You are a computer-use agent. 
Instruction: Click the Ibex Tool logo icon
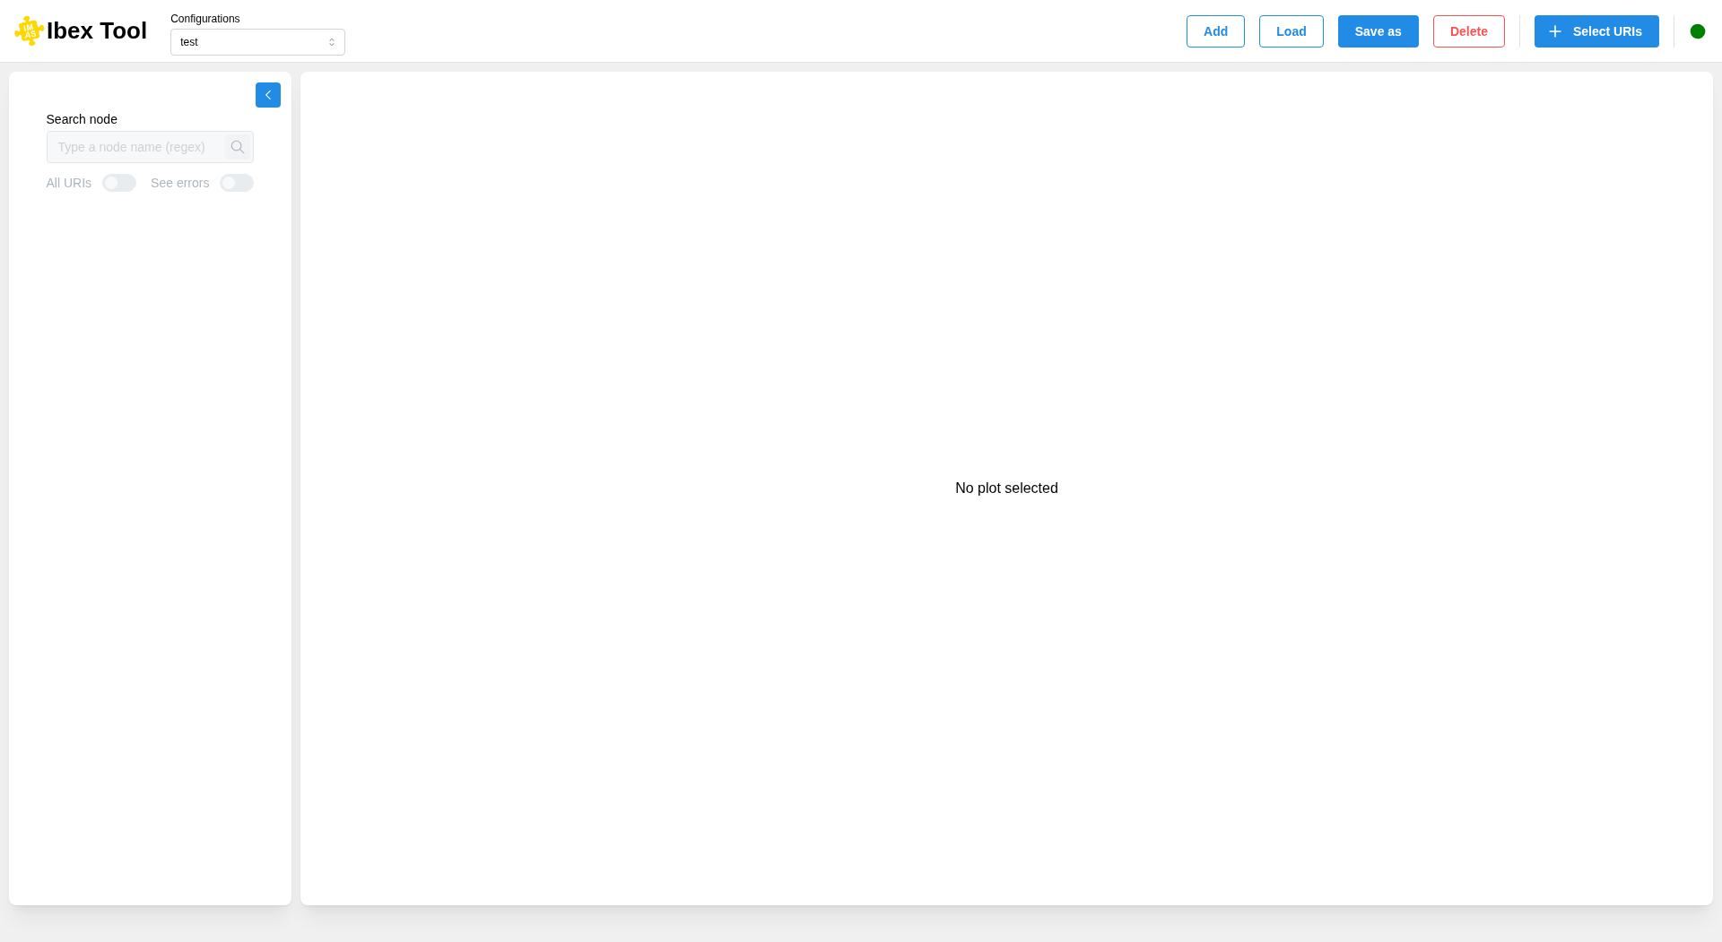coord(29,30)
